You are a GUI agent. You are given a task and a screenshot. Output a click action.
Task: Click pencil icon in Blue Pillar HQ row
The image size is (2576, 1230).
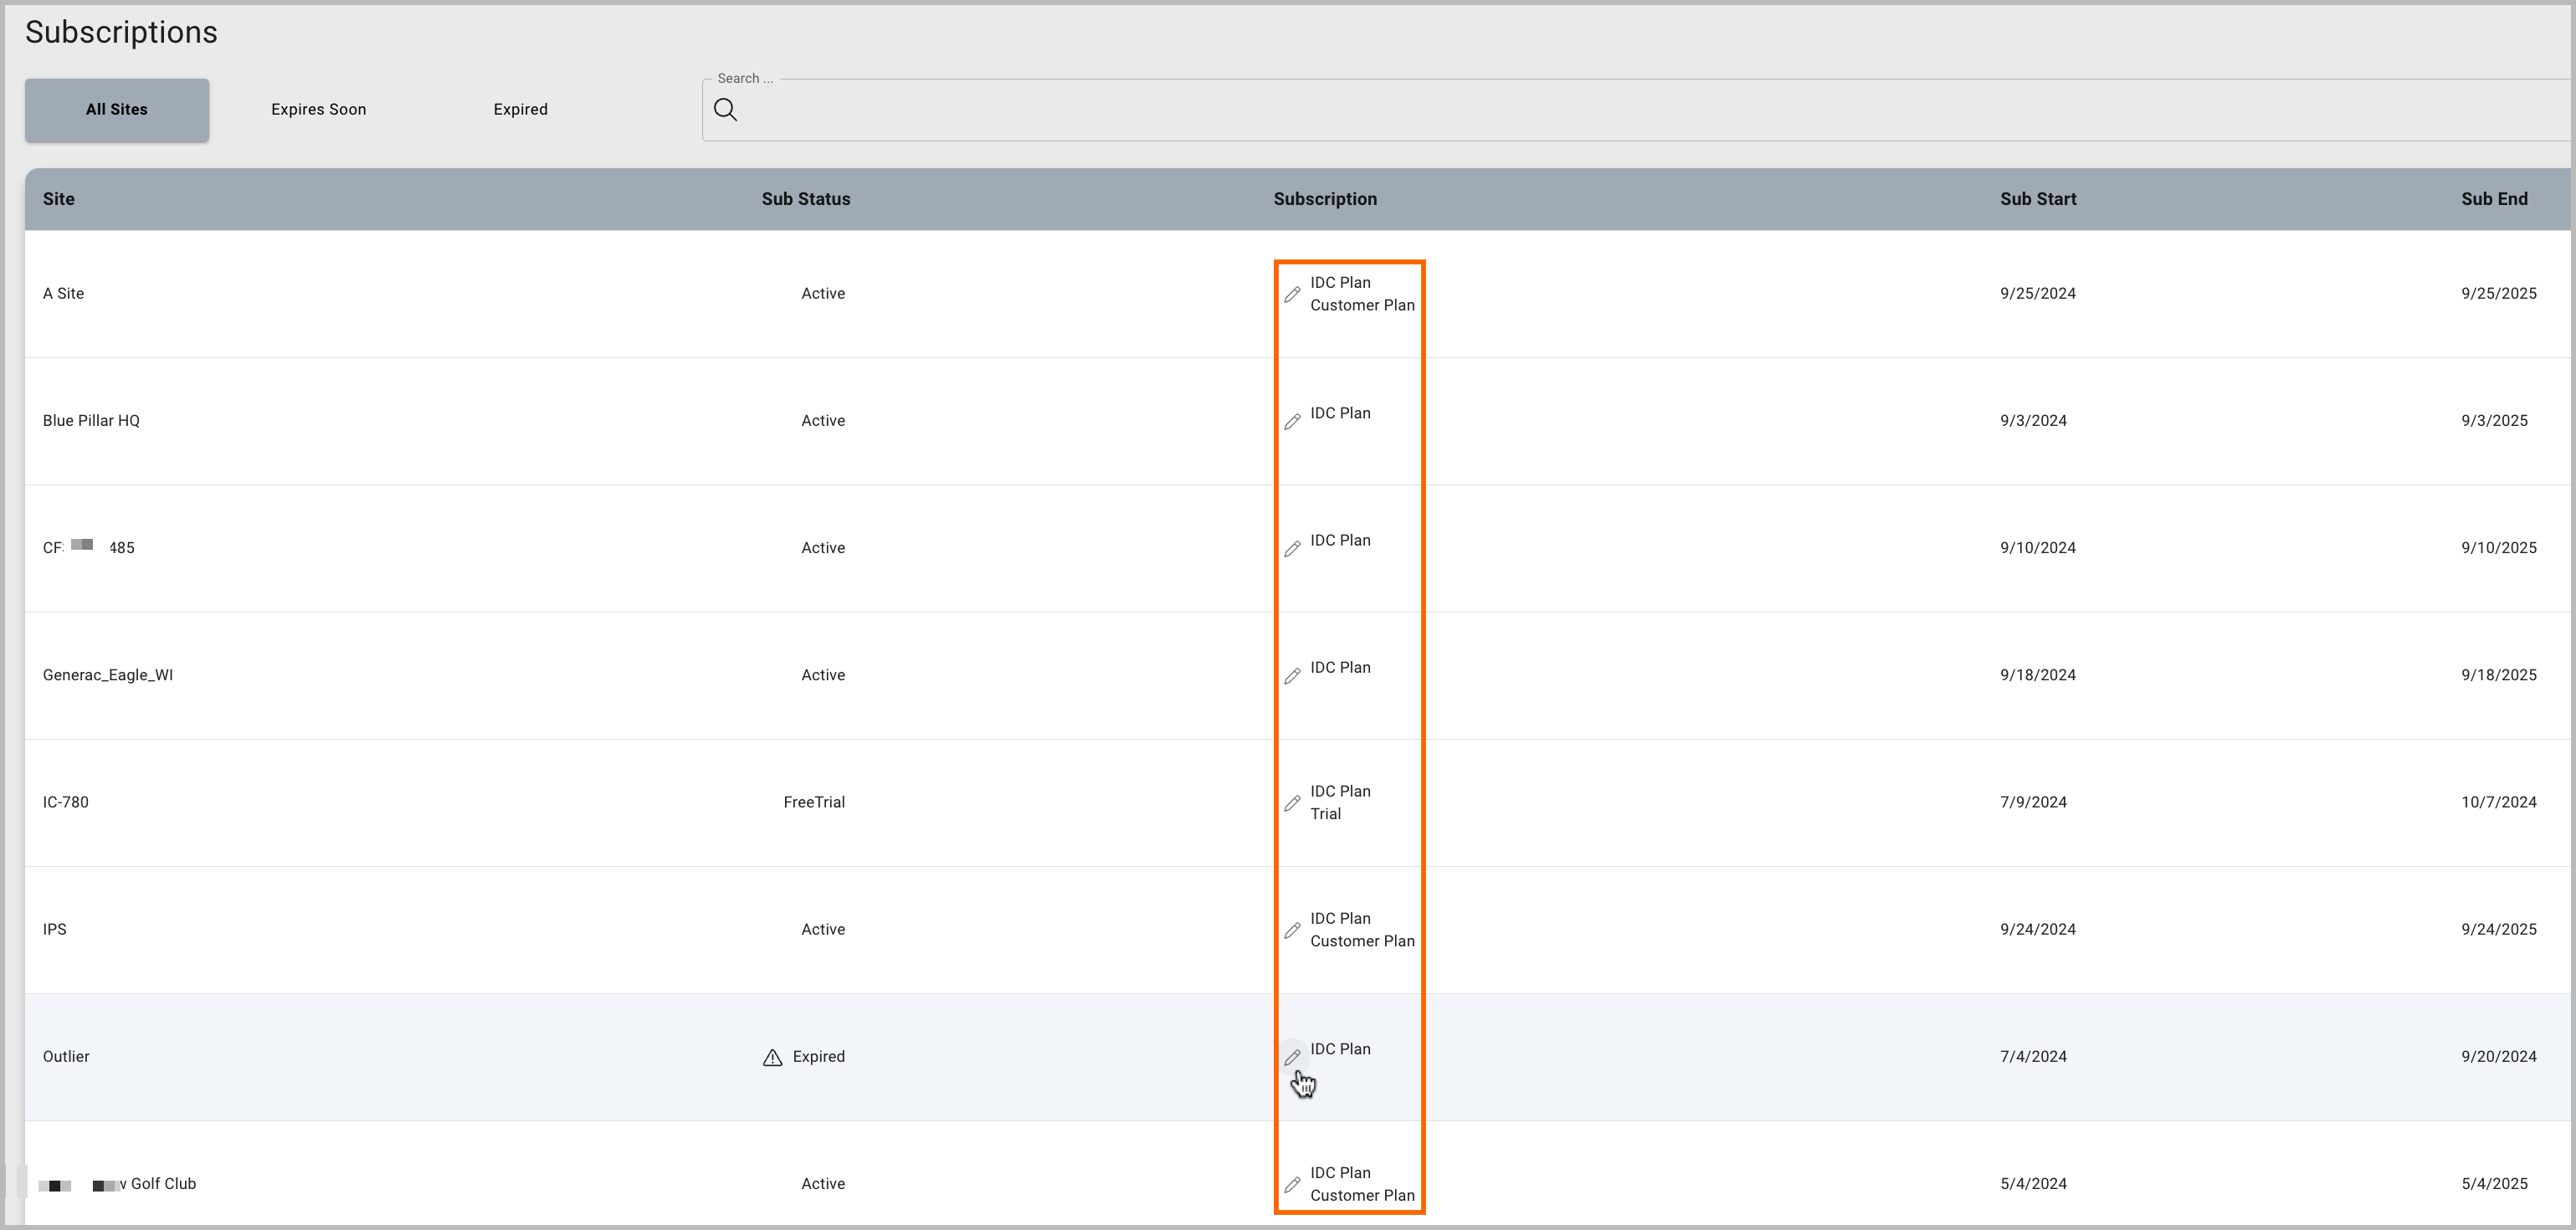1292,421
